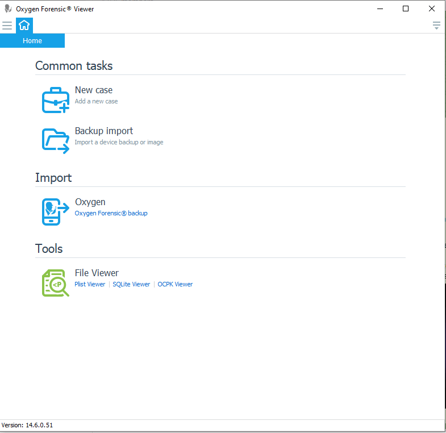Maximize the Oxygen Forensic Viewer window
This screenshot has width=446, height=433.
pyautogui.click(x=406, y=9)
